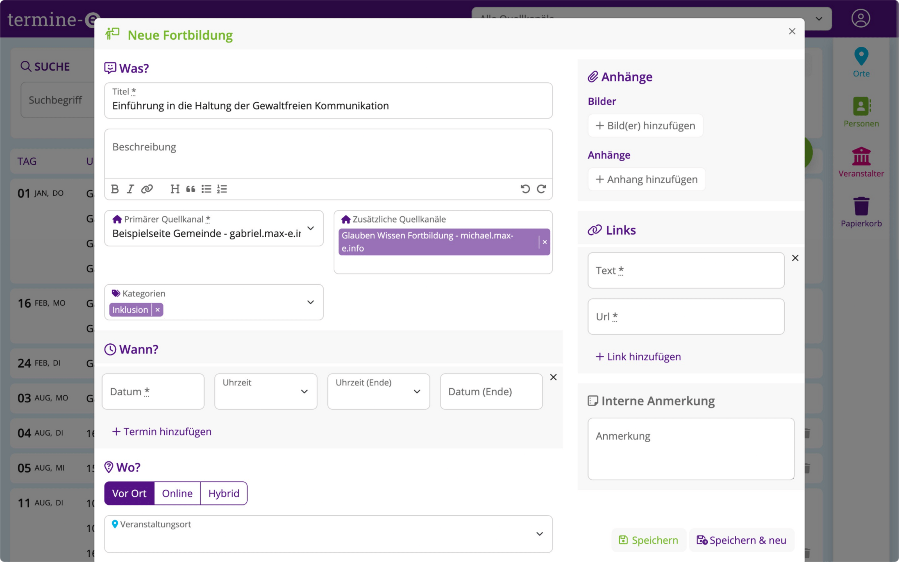Close the Neue Fortbildung dialog
This screenshot has height=562, width=899.
click(x=792, y=31)
